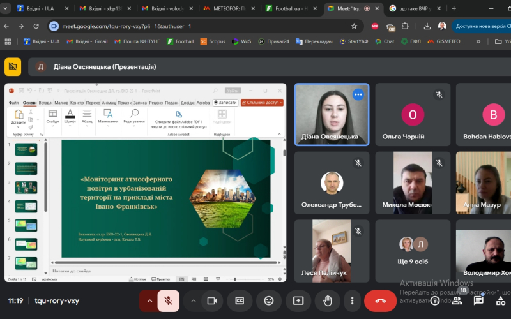The width and height of the screenshot is (511, 319).
Task: Switch to the 'METEOFOR' browser tab
Action: click(229, 8)
